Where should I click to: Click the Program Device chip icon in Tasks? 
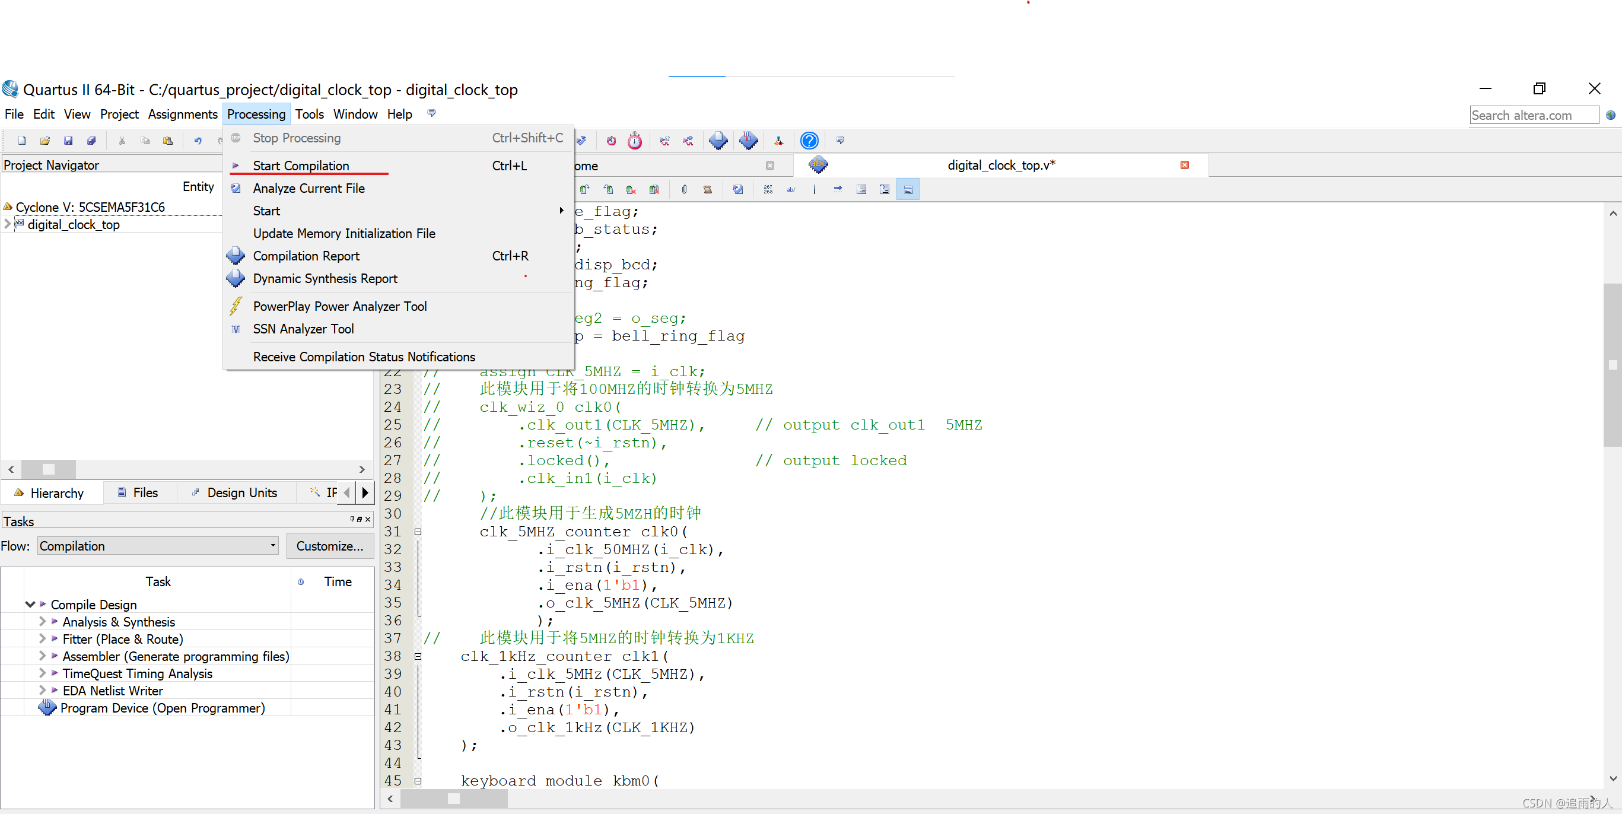[x=47, y=708]
